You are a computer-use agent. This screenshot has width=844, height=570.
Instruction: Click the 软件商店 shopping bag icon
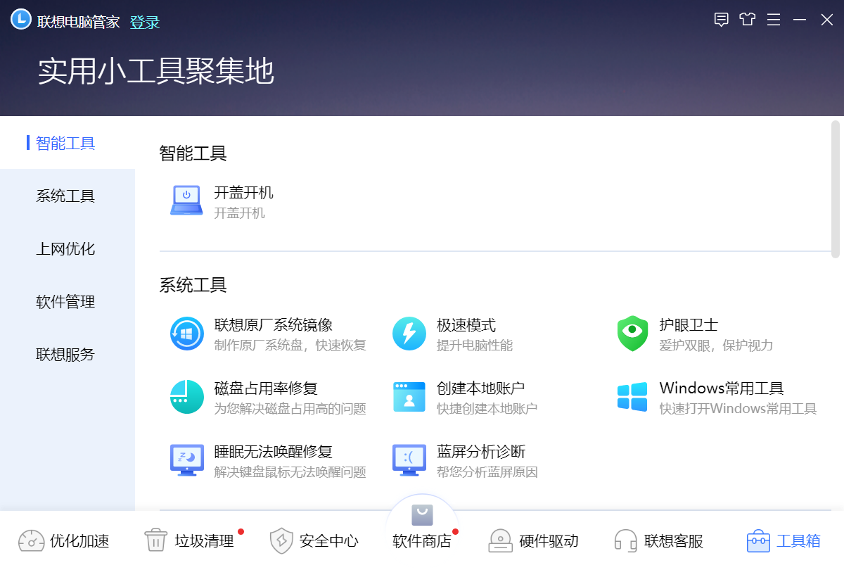[x=422, y=515]
